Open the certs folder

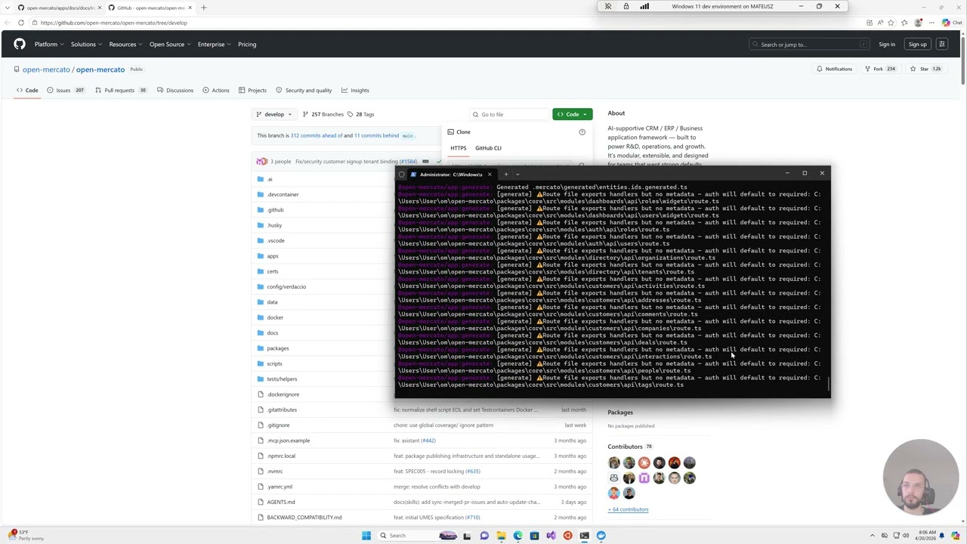tap(272, 271)
